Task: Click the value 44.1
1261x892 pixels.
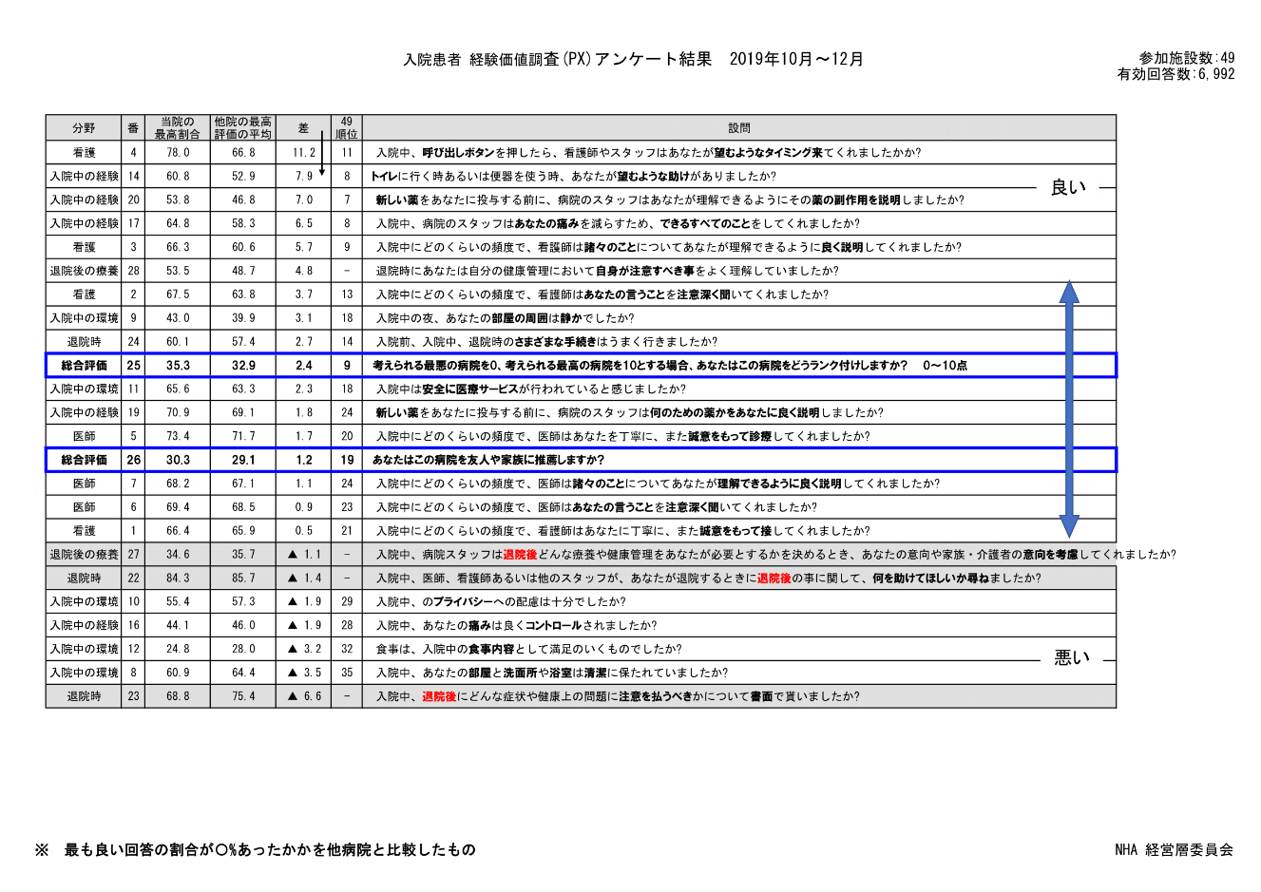Action: pyautogui.click(x=178, y=626)
